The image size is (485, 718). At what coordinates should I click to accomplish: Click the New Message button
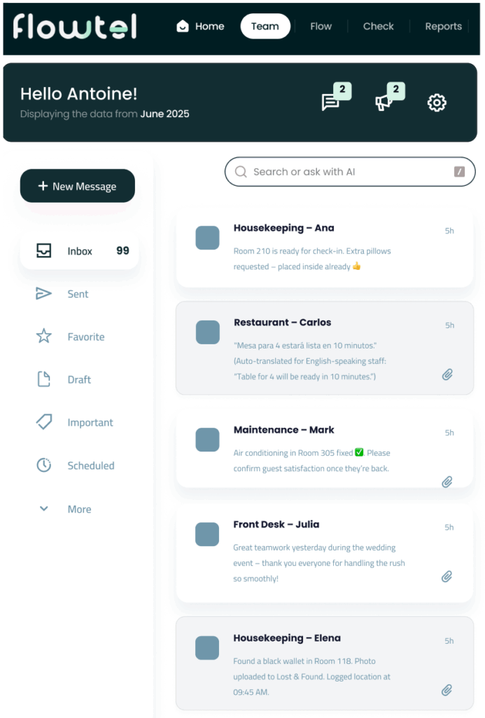coord(78,186)
